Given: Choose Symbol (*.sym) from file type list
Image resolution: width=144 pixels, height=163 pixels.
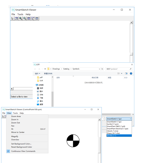Looking at the screenshot, I should click(x=119, y=124).
